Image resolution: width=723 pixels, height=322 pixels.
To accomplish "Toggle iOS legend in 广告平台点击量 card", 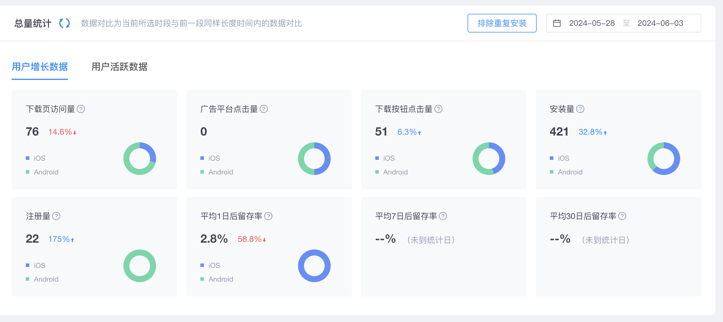I will click(210, 158).
